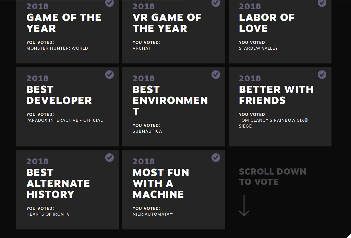351x238 pixels.
Task: Click the checkmark icon on Best Developer card
Action: 109,74
